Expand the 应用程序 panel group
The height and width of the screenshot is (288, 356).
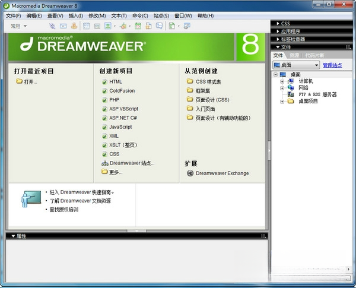point(278,31)
